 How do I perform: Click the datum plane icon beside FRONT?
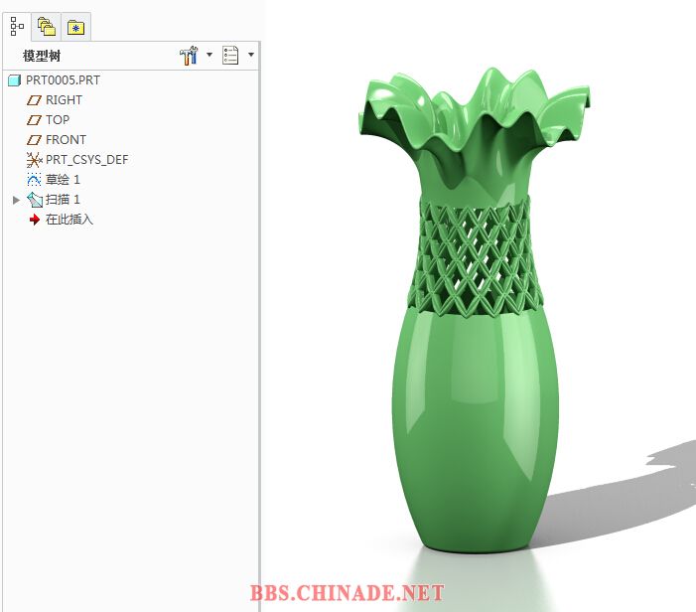click(34, 140)
